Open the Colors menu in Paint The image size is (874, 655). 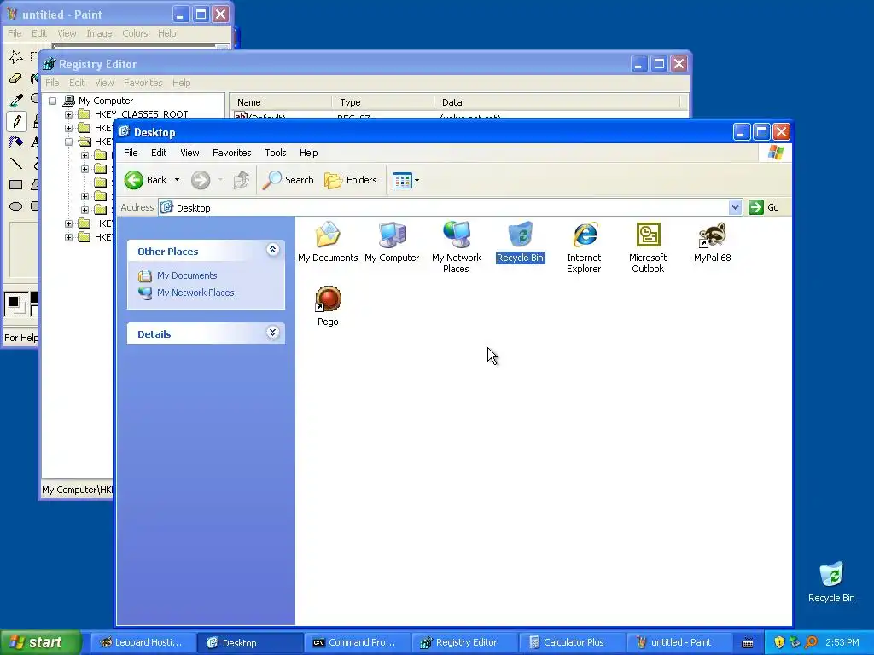click(x=135, y=33)
